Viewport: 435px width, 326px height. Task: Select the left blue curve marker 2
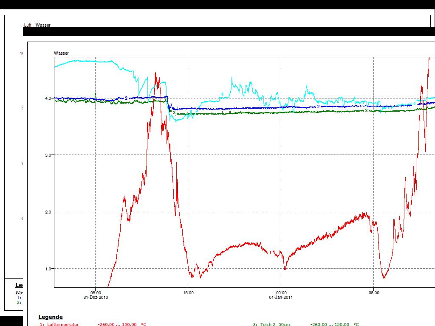point(126,98)
